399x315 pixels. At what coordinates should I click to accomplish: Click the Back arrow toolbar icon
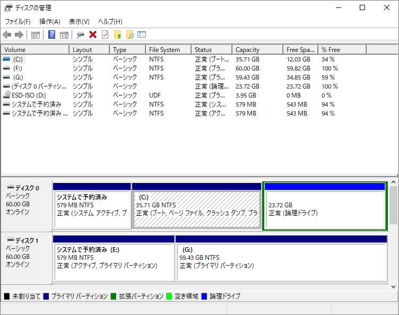tap(7, 35)
